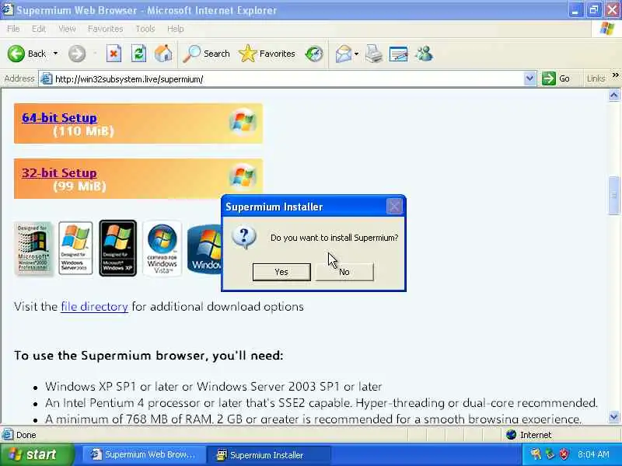Click the Mail envelope icon
The width and height of the screenshot is (622, 466).
click(344, 54)
